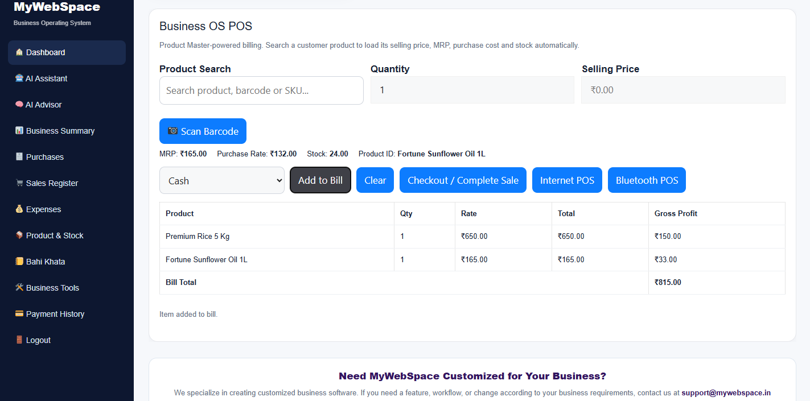Image resolution: width=810 pixels, height=401 pixels.
Task: Navigate to Business Summary
Action: (67, 131)
